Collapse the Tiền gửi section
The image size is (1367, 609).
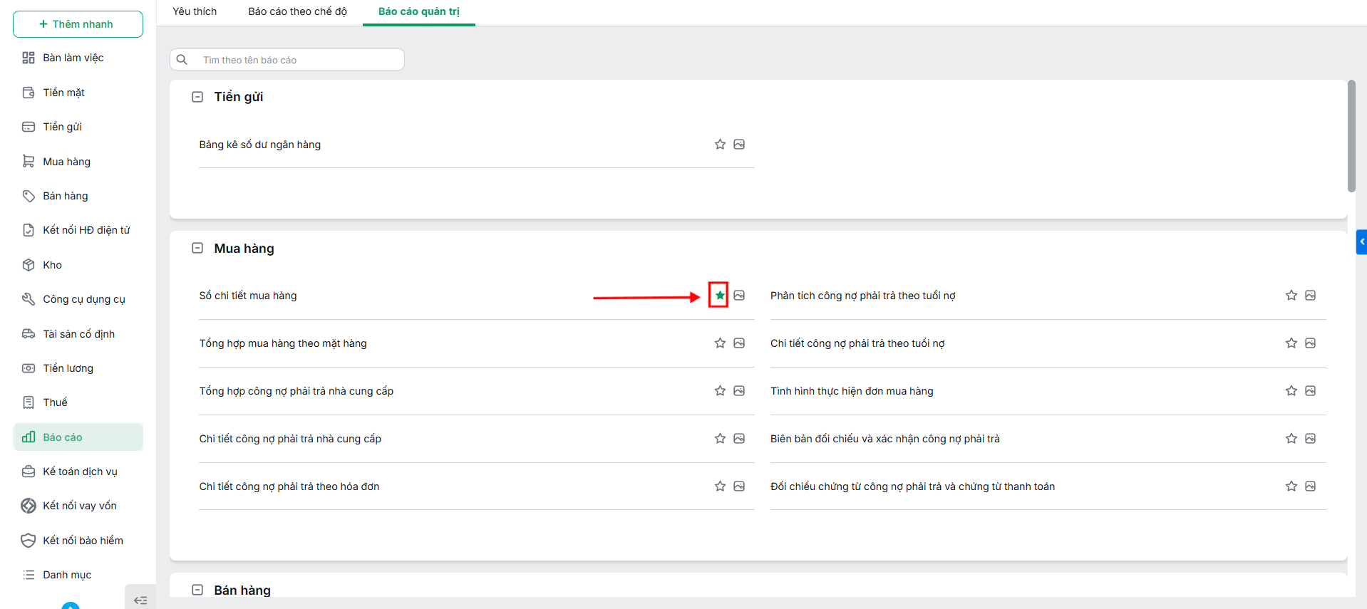tap(197, 97)
